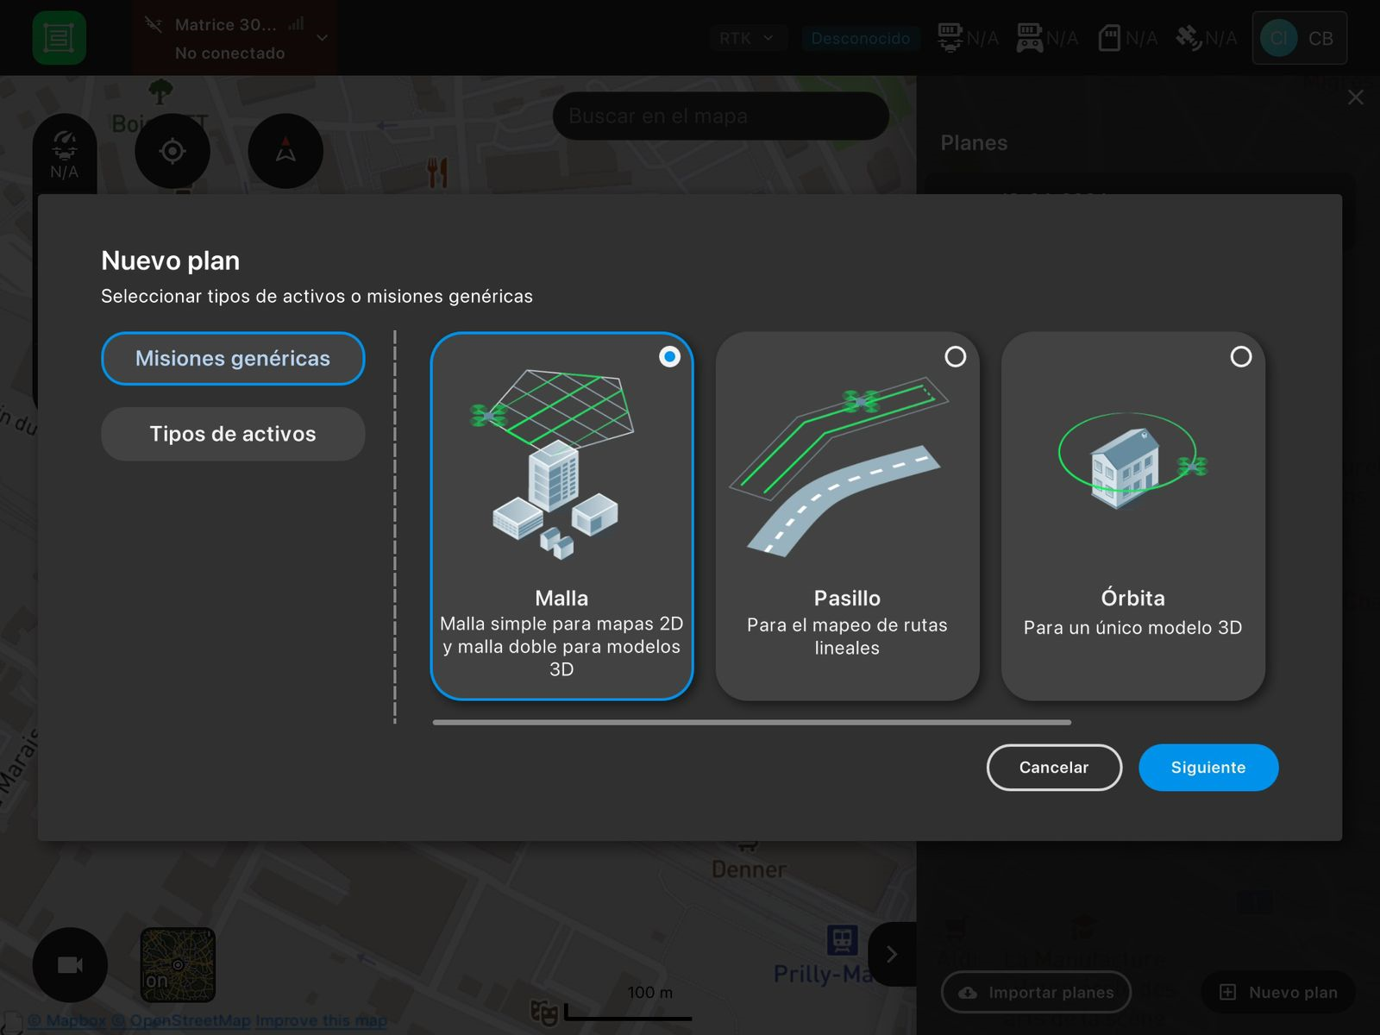Screen dimensions: 1380x1035
Task: Close the Planes side panel
Action: pyautogui.click(x=1356, y=97)
